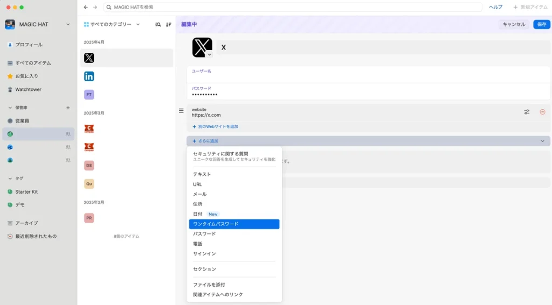
Task: Select the LinkedIn item in the list
Action: point(89,76)
